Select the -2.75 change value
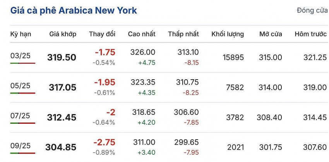 click(x=105, y=142)
